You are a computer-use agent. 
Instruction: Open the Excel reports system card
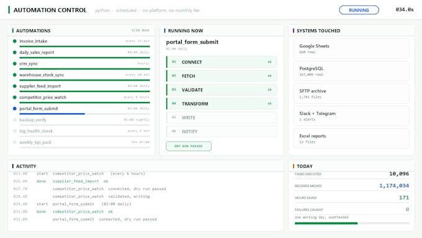(x=351, y=139)
